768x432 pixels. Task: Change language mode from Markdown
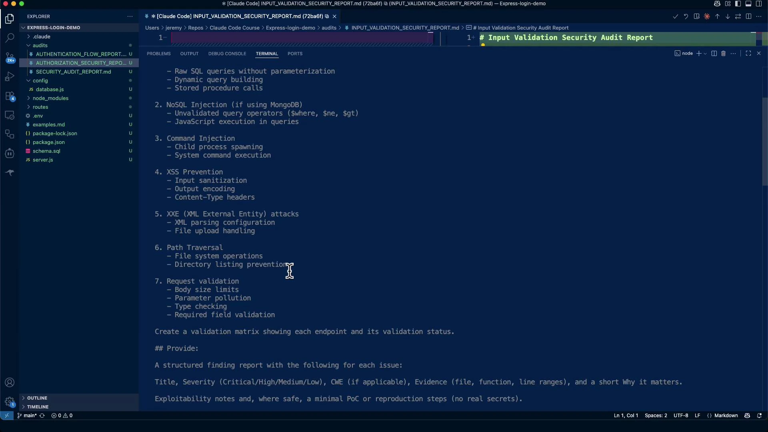[x=726, y=416]
